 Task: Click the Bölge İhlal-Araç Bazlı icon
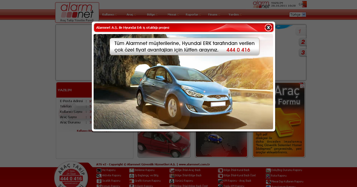click(x=172, y=170)
